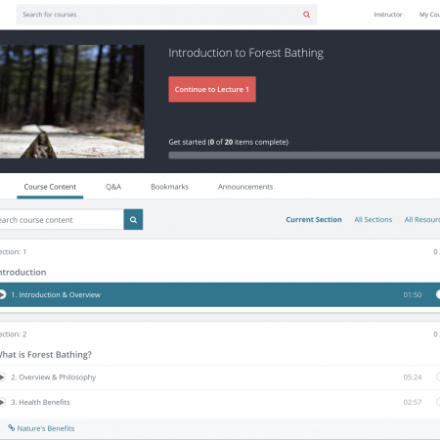Open the Nature's Benefits resource link
Screen dimensions: 440x440
click(x=46, y=428)
